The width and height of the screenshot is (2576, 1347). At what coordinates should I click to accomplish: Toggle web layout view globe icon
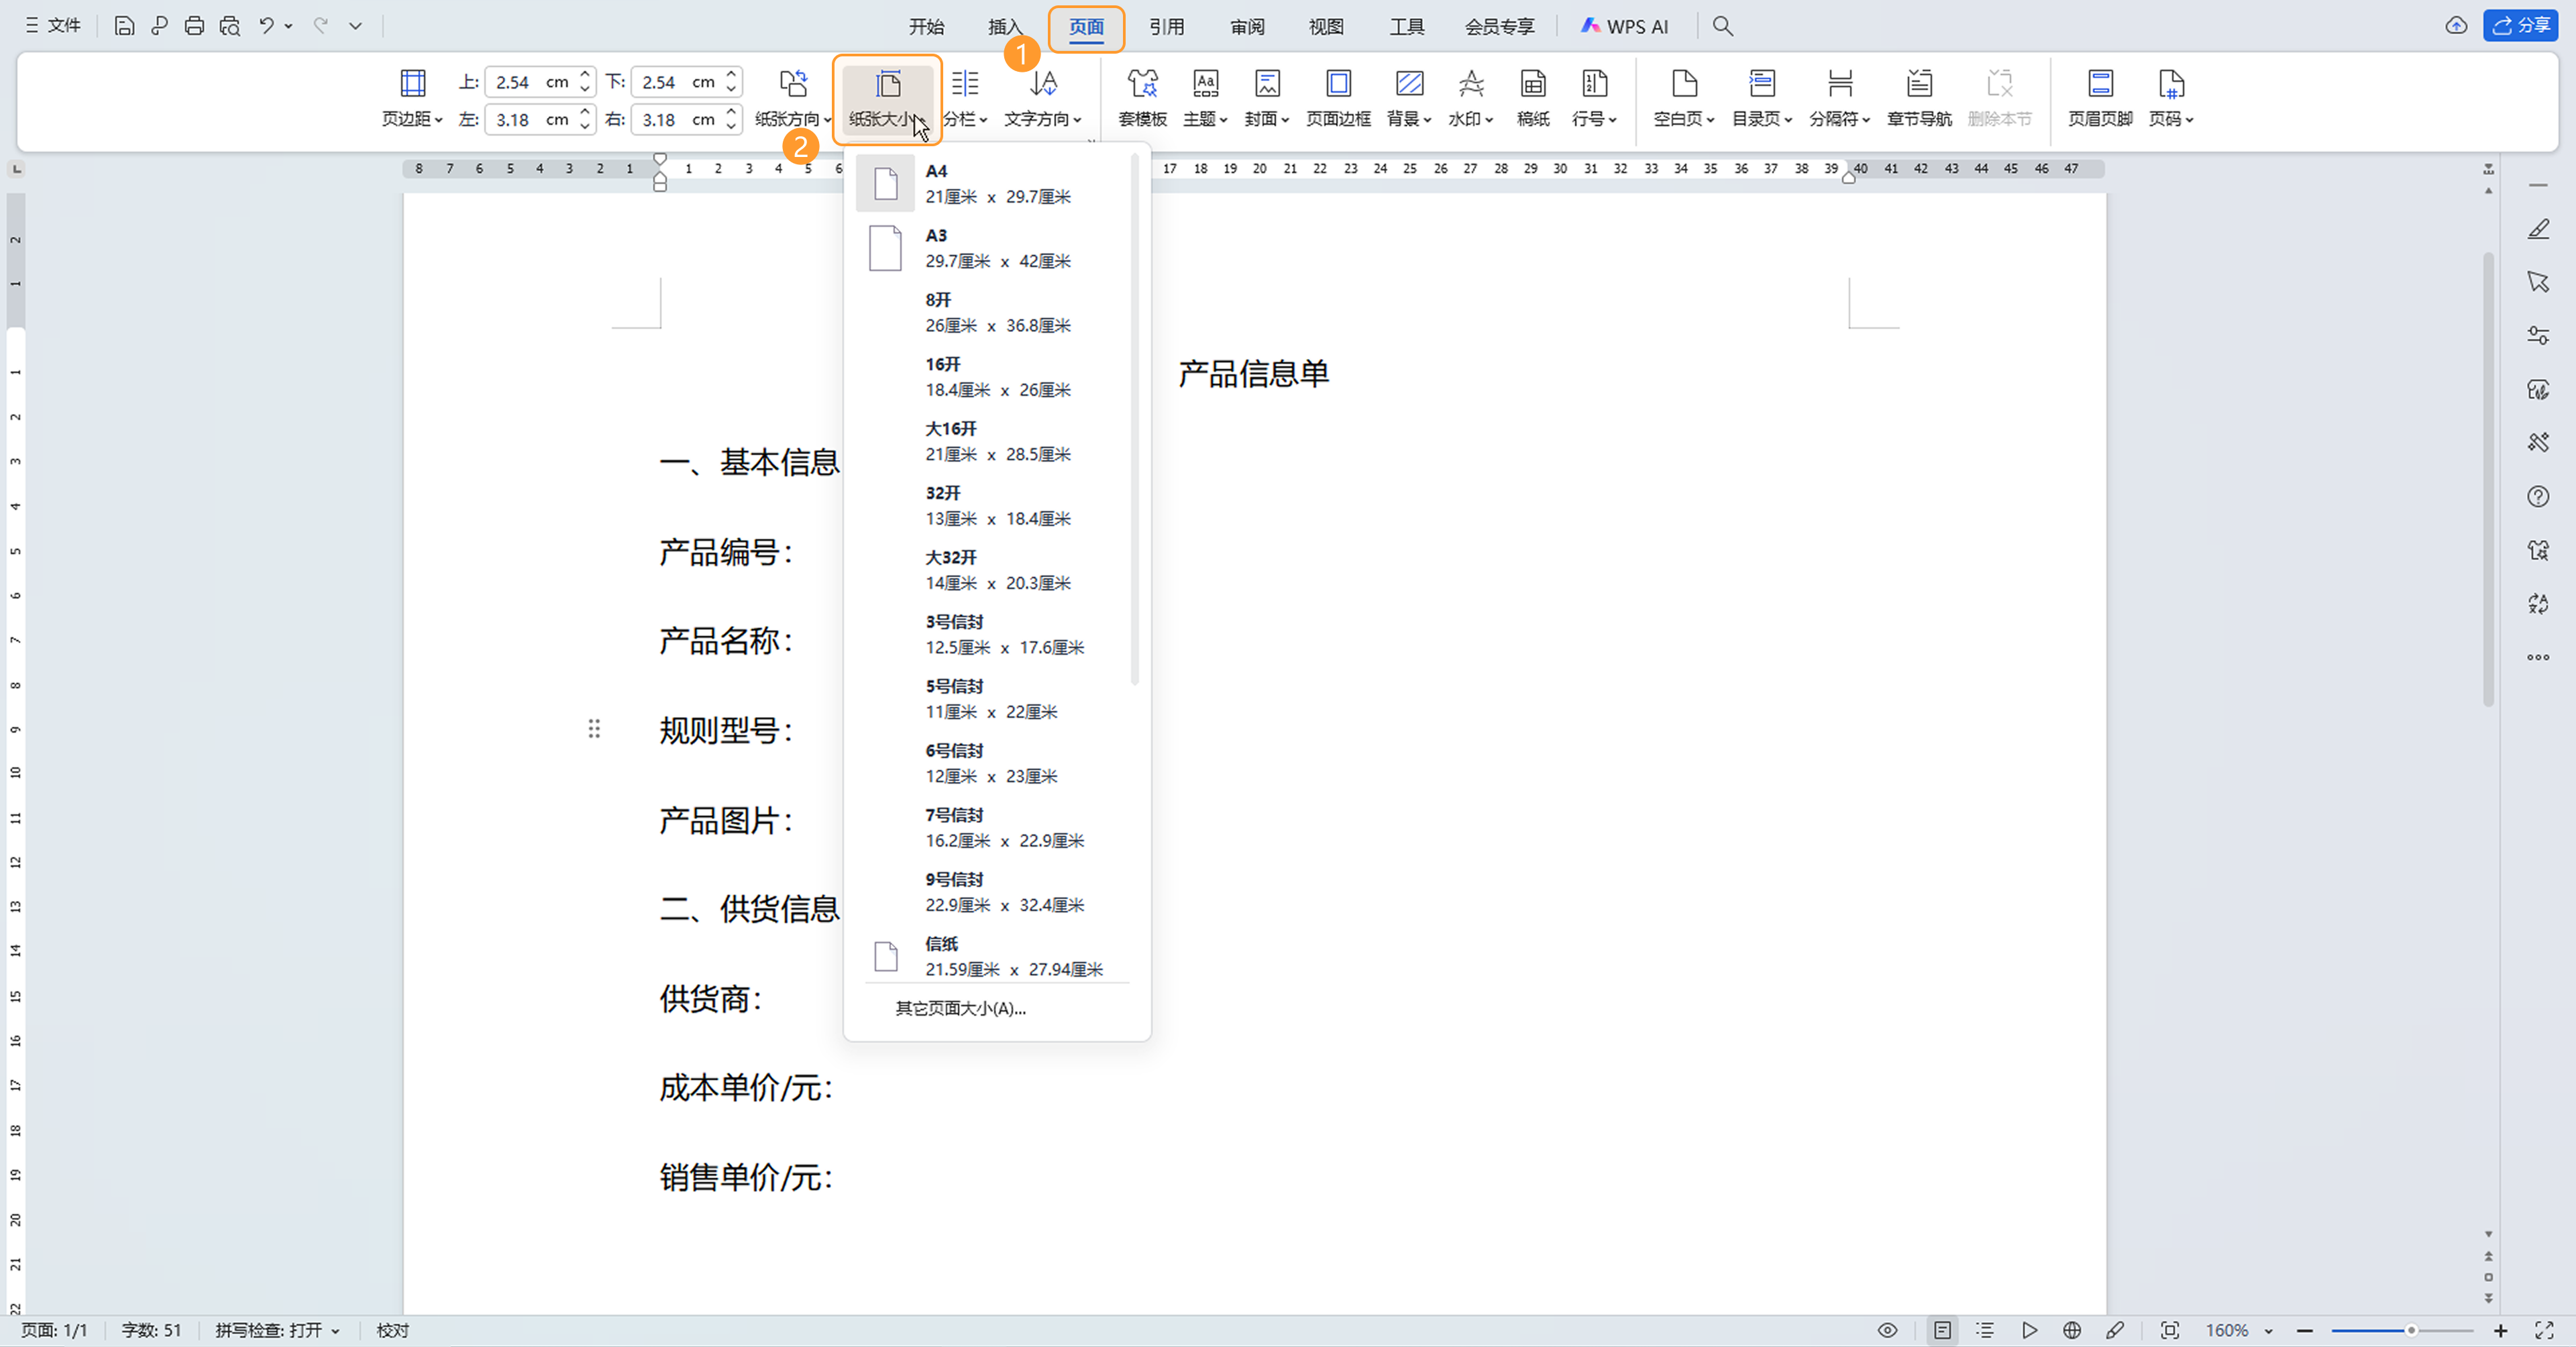[2072, 1330]
